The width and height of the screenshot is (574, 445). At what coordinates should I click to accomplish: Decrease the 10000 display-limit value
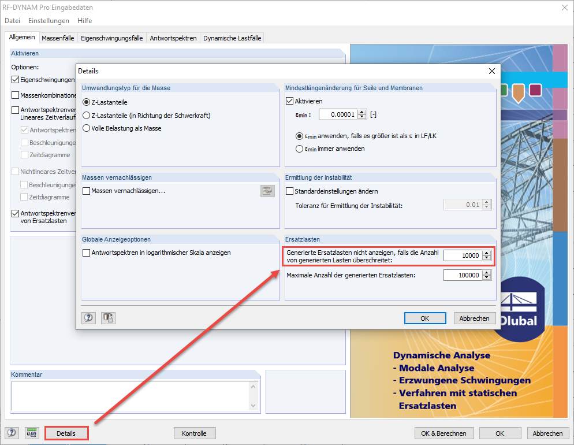coord(486,258)
